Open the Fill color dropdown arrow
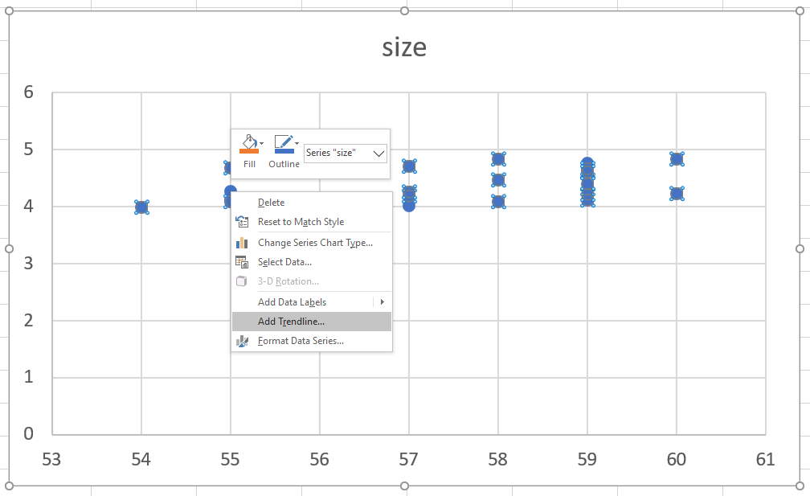 click(x=262, y=144)
